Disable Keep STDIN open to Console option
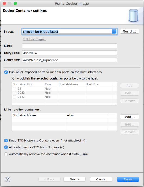144x187 pixels. pos(6,141)
